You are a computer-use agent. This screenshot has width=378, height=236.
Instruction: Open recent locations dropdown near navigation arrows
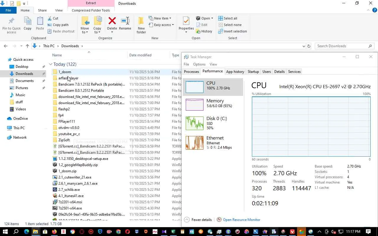(x=21, y=46)
